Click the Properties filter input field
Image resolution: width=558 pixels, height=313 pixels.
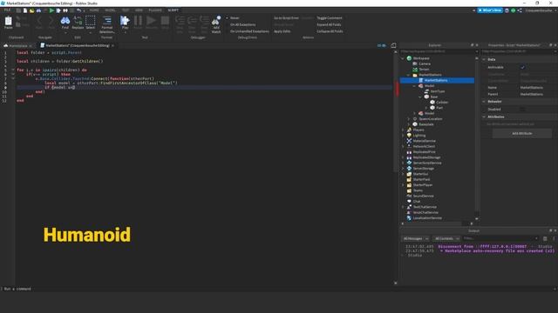click(x=518, y=52)
